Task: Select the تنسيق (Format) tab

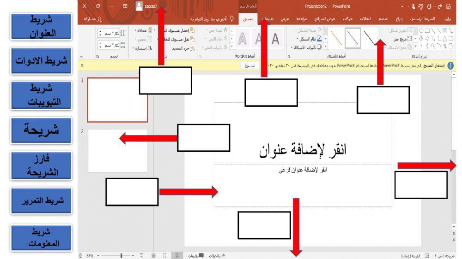Action: click(248, 19)
